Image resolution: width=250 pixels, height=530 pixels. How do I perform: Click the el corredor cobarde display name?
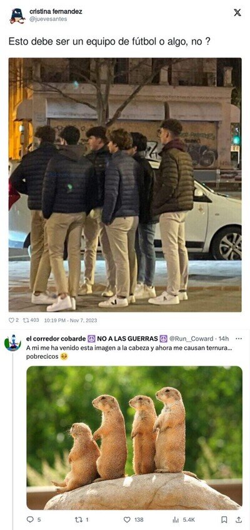pos(56,339)
